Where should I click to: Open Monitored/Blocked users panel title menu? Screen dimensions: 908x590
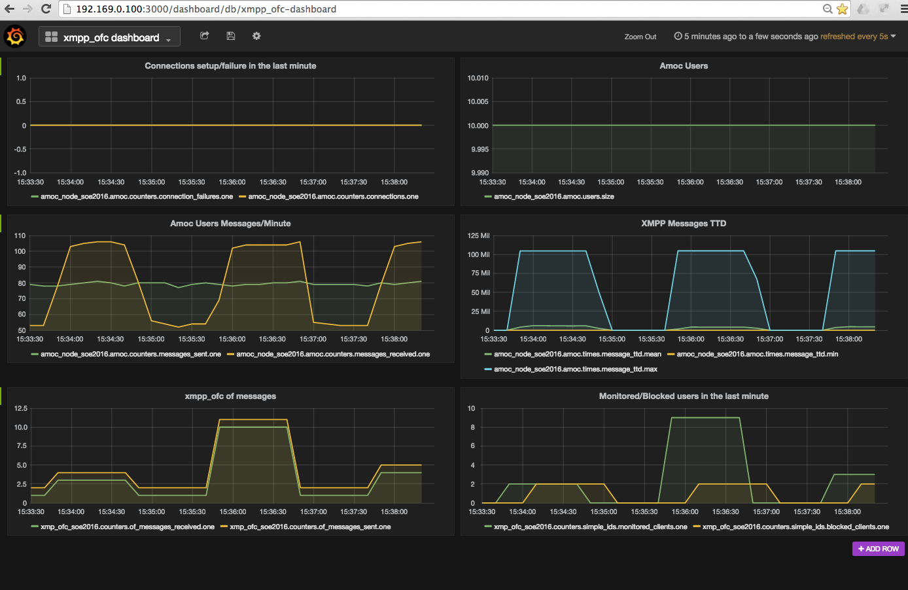(684, 396)
